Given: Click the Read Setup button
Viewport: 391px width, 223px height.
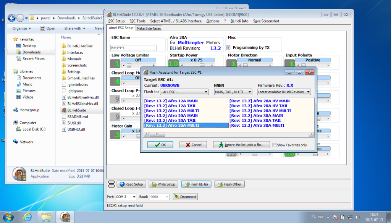Looking at the screenshot, I should point(131,184).
